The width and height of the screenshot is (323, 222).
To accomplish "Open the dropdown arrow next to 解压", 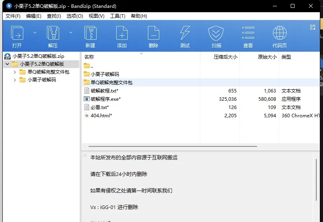I will pos(71,33).
